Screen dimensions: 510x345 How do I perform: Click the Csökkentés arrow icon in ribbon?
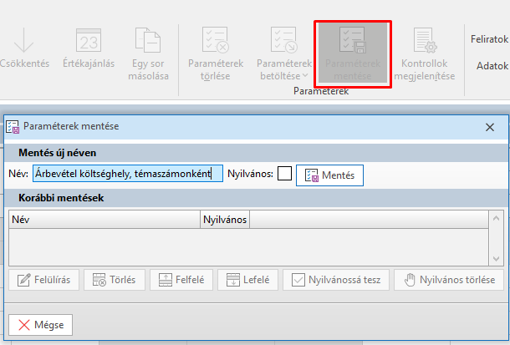23,41
